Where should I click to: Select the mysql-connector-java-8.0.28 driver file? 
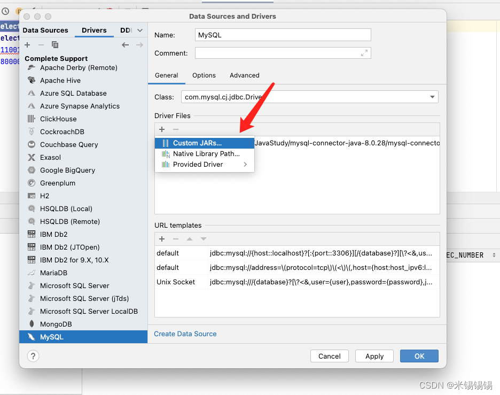coord(347,143)
